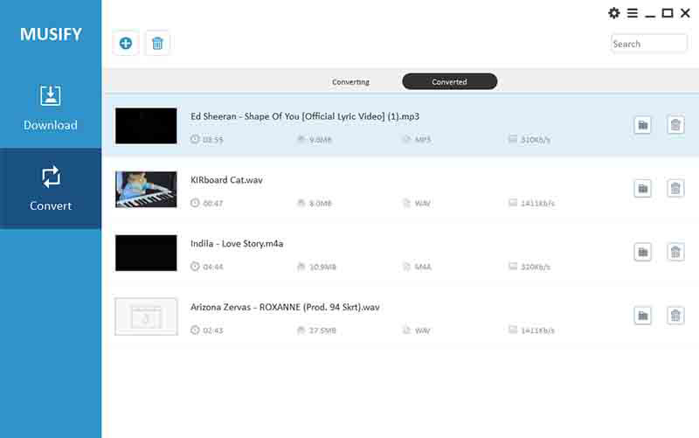Delete the Arizona Zervas ROXANNE entry
This screenshot has height=438, width=699.
pos(675,316)
